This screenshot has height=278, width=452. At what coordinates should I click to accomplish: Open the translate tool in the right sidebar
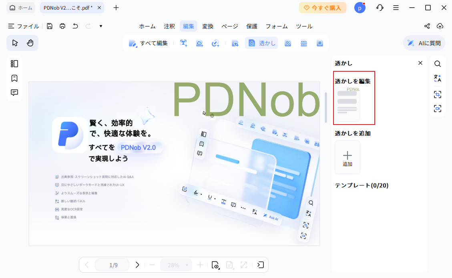click(x=437, y=79)
